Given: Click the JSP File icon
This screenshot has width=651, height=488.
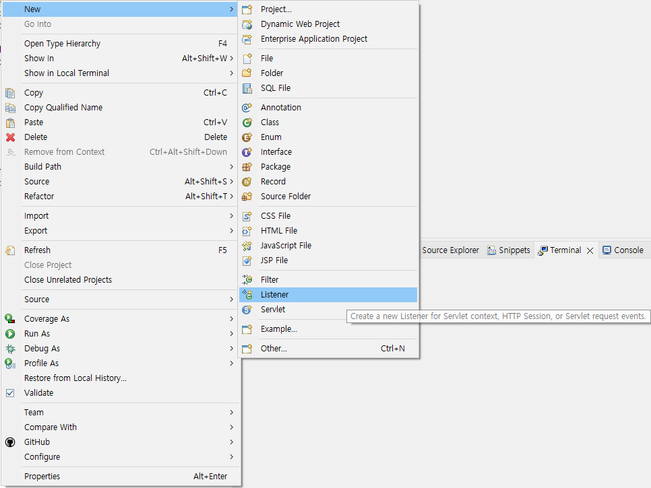Looking at the screenshot, I should [247, 260].
